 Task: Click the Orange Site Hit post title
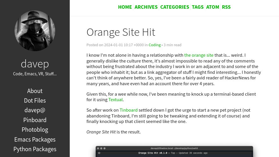[x=121, y=32]
